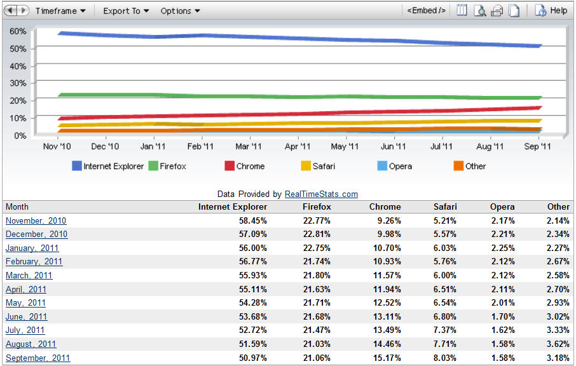Open the September, 2011 row link

(38, 358)
